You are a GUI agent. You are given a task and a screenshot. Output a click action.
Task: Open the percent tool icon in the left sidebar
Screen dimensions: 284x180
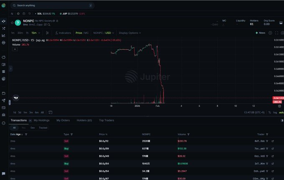point(4,28)
